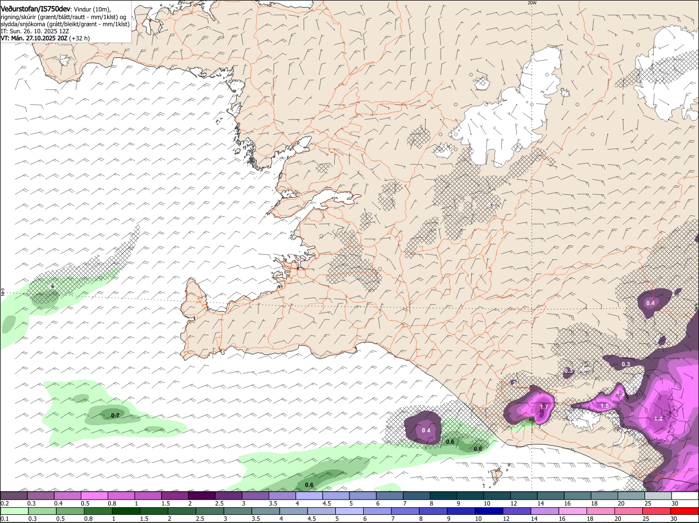
Task: Click the 1.4 snowfall value on the map
Action: (658, 419)
